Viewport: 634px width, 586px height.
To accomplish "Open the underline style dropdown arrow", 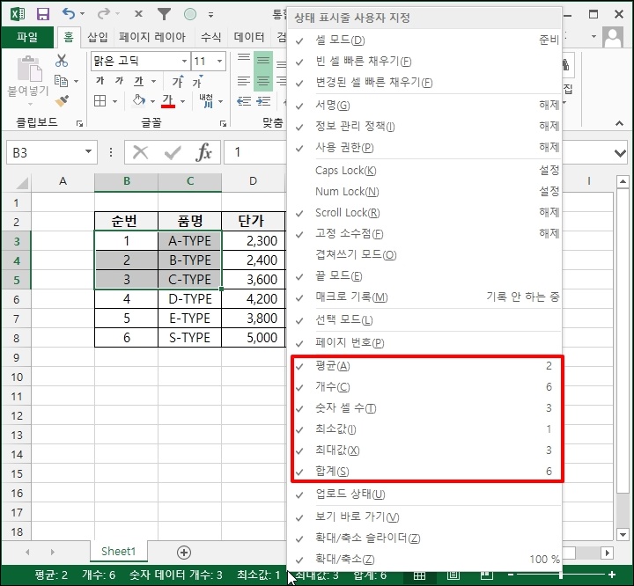I will (x=153, y=81).
